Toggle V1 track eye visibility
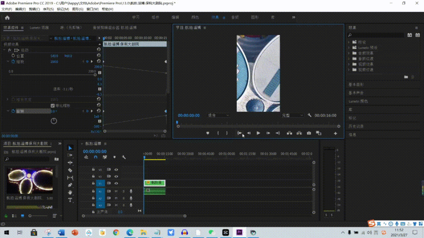 (116, 183)
